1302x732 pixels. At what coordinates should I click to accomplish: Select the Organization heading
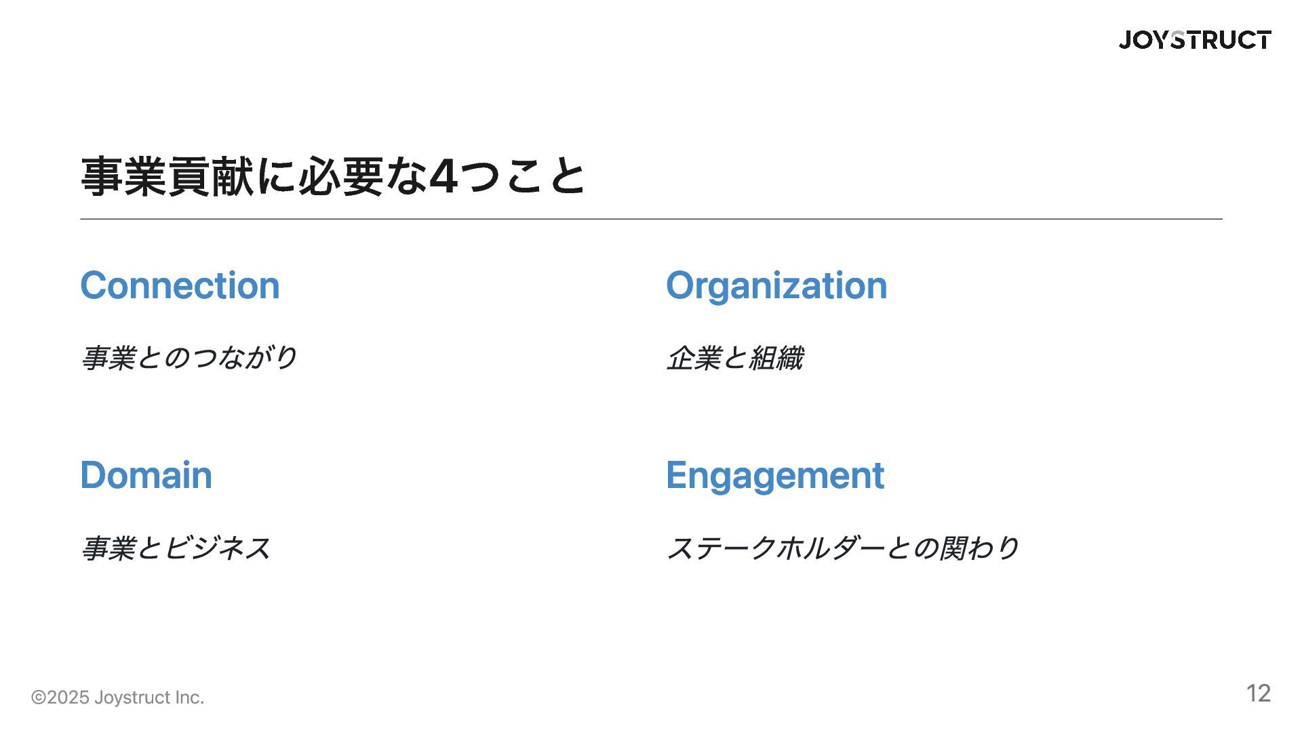coord(776,287)
